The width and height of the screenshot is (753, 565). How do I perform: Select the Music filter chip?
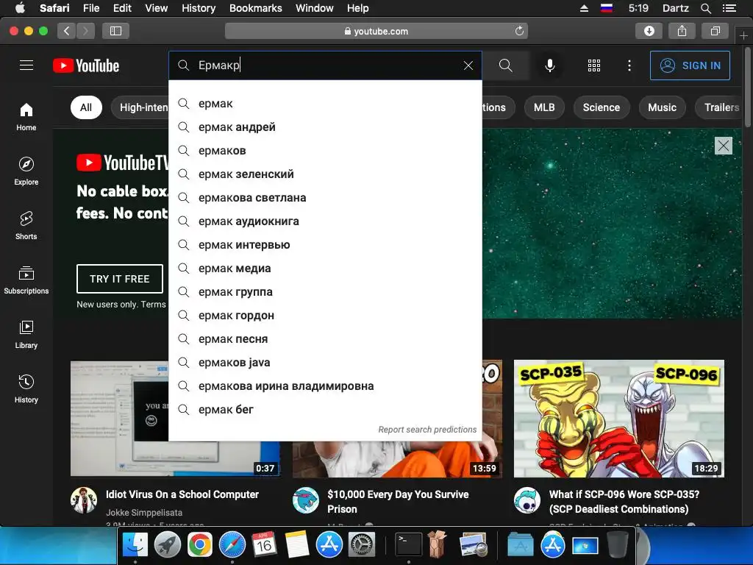pos(662,107)
